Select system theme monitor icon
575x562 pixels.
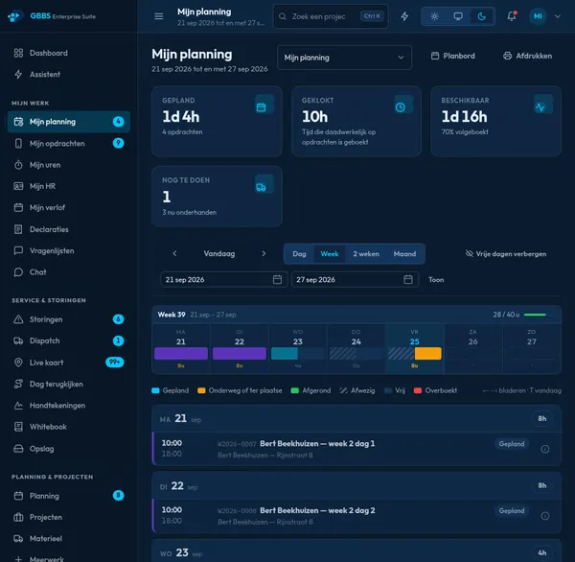458,16
